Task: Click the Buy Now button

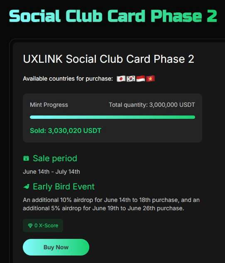Action: [x=56, y=247]
